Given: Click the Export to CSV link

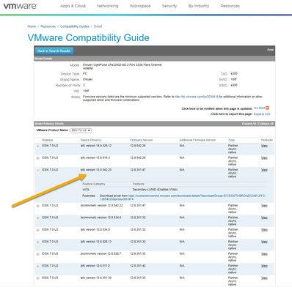Looking at the screenshot, I should coord(262,114).
